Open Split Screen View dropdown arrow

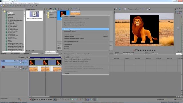coord(127,9)
